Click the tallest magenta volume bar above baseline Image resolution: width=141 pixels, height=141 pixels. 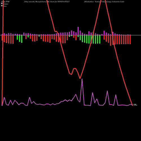(78, 31)
